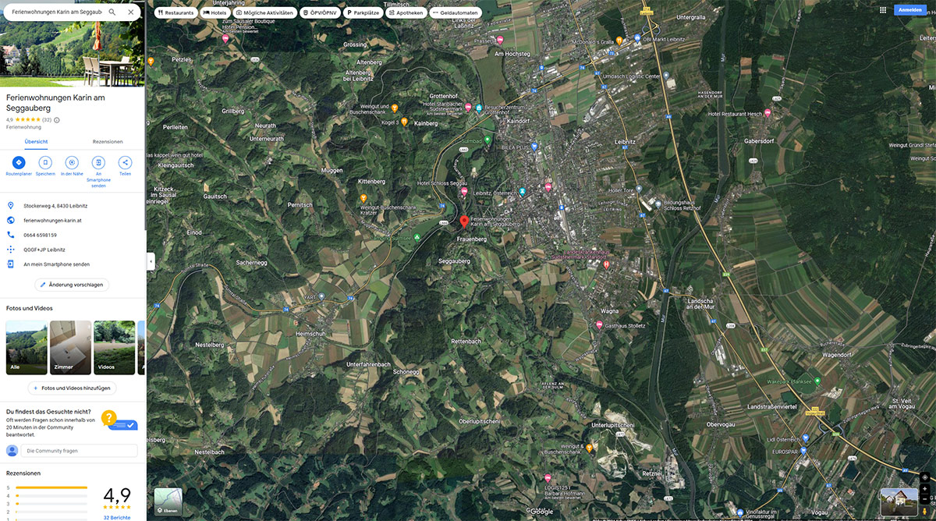Select the Geldautomaten chip
Screen dimensions: 936x521
coord(456,12)
